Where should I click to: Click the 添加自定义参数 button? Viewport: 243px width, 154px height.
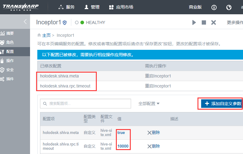click(x=223, y=104)
